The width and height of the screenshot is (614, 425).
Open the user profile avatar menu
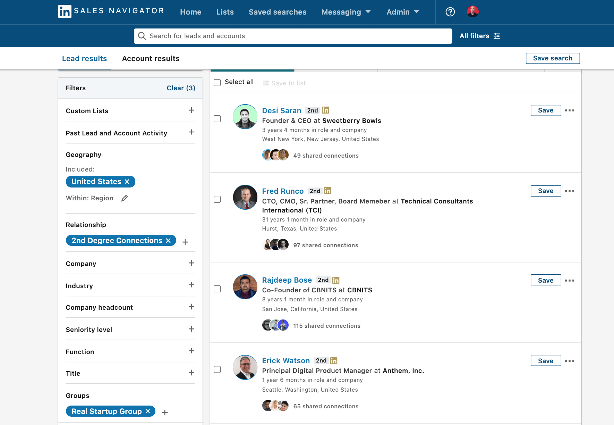point(472,12)
